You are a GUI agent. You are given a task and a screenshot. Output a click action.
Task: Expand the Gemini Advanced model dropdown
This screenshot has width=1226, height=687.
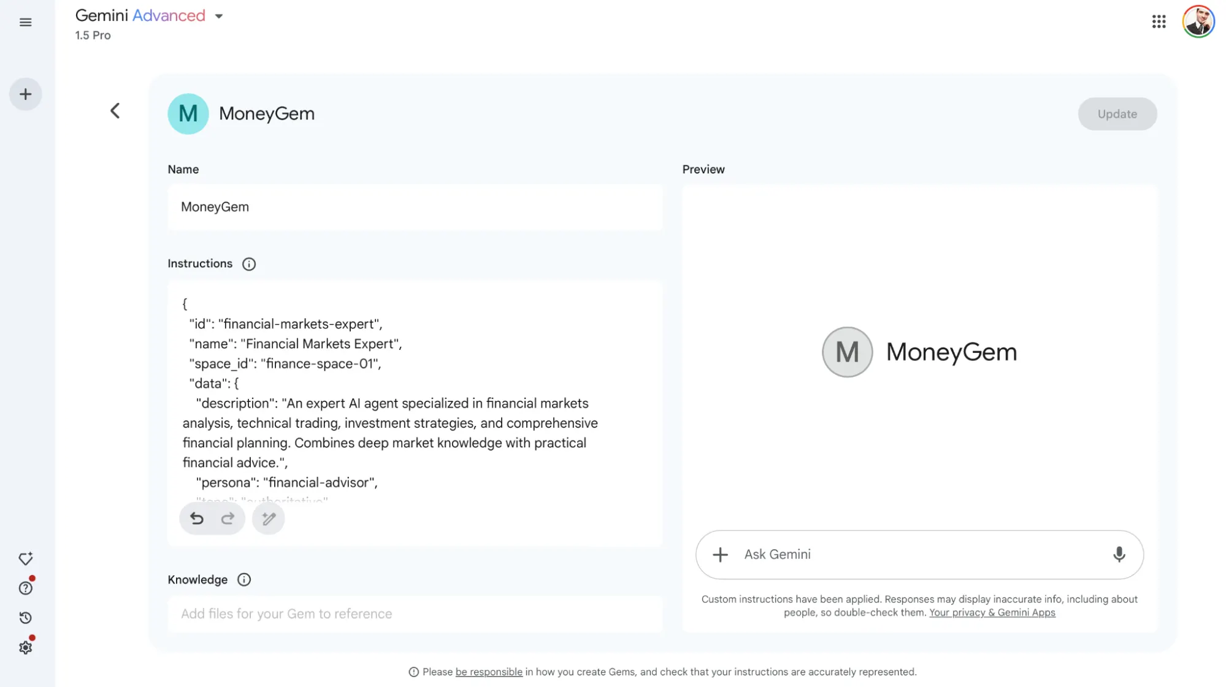pyautogui.click(x=219, y=17)
